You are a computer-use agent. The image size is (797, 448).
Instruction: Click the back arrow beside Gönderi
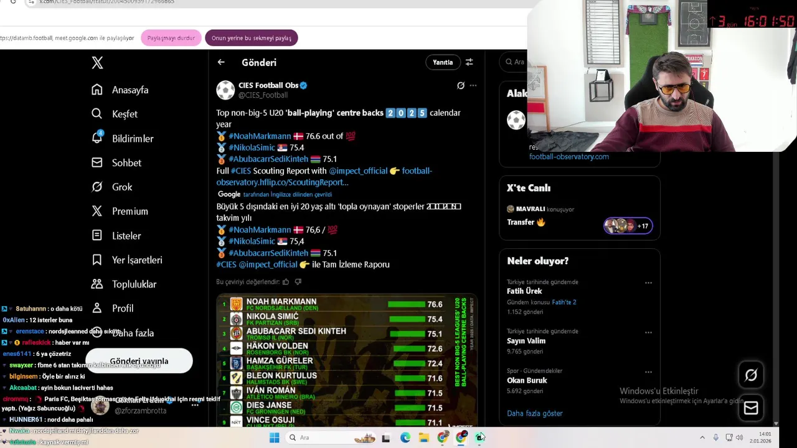tap(221, 62)
